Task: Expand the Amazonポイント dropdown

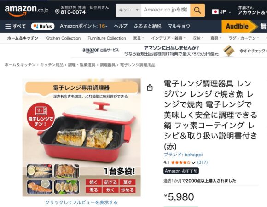Action: (84, 26)
